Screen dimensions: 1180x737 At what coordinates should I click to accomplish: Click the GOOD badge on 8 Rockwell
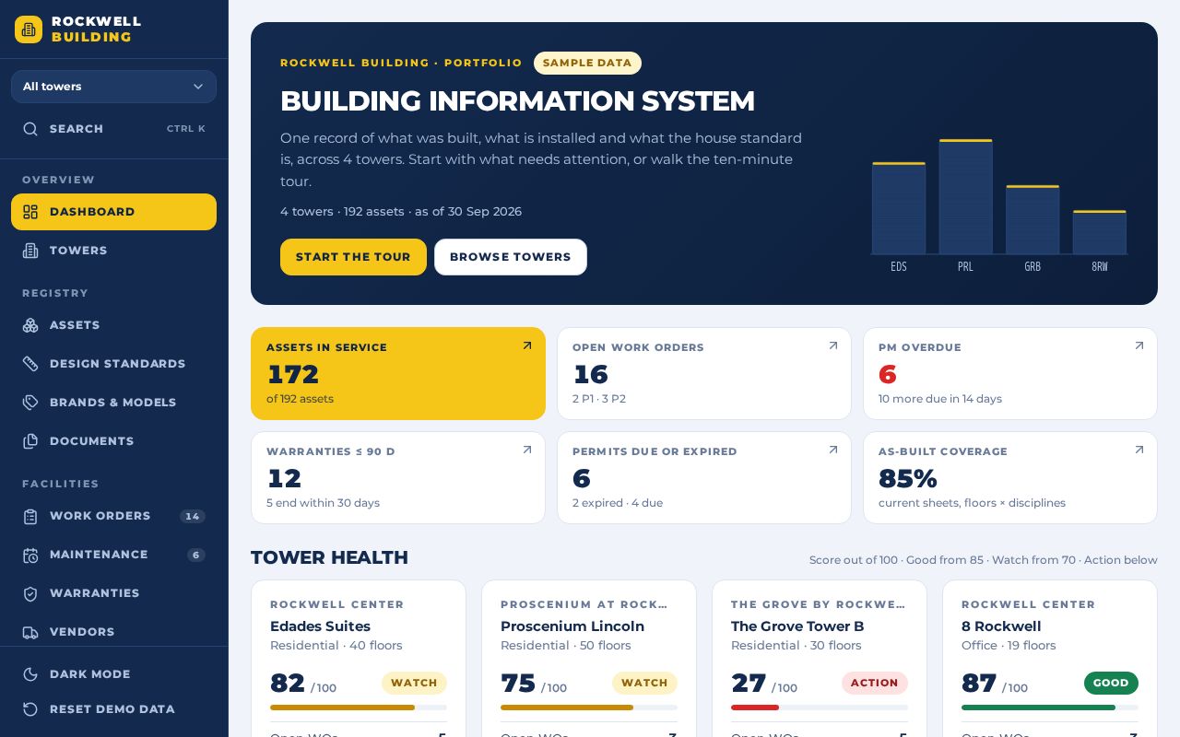click(x=1111, y=683)
